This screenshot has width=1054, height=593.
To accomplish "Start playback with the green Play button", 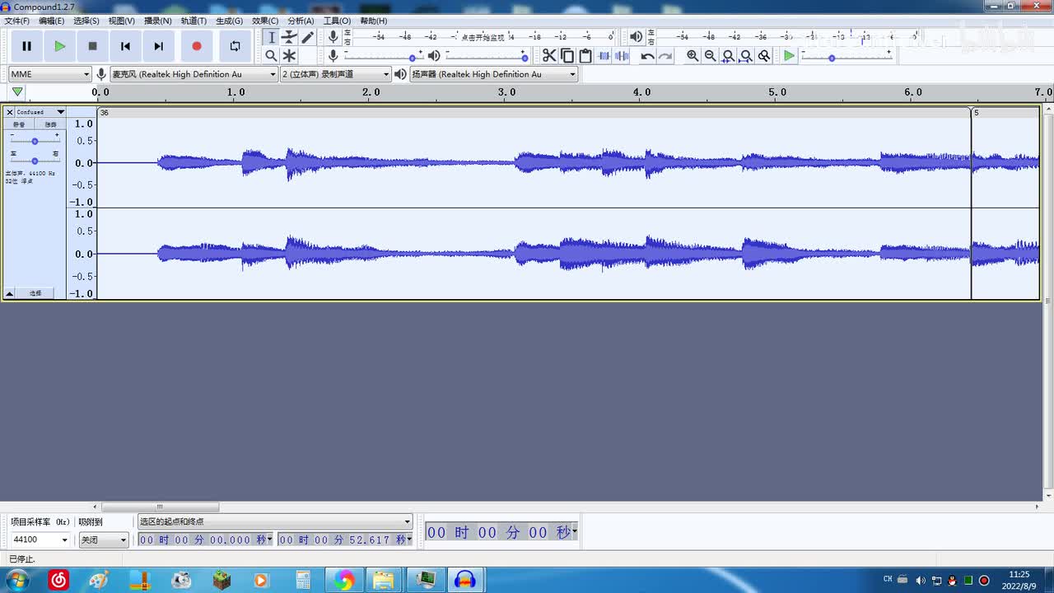I will (59, 46).
